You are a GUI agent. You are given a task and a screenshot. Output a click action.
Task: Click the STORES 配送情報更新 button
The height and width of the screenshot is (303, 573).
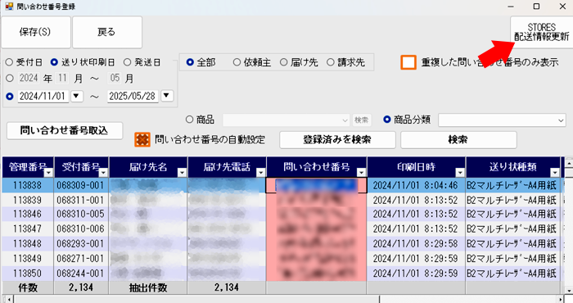coord(541,32)
